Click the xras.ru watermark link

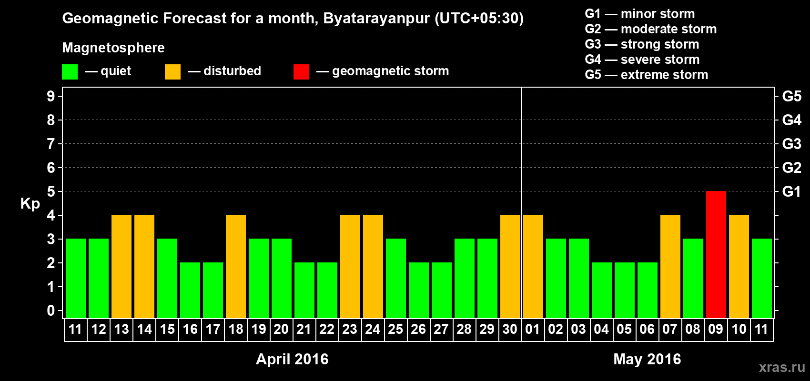tap(782, 367)
